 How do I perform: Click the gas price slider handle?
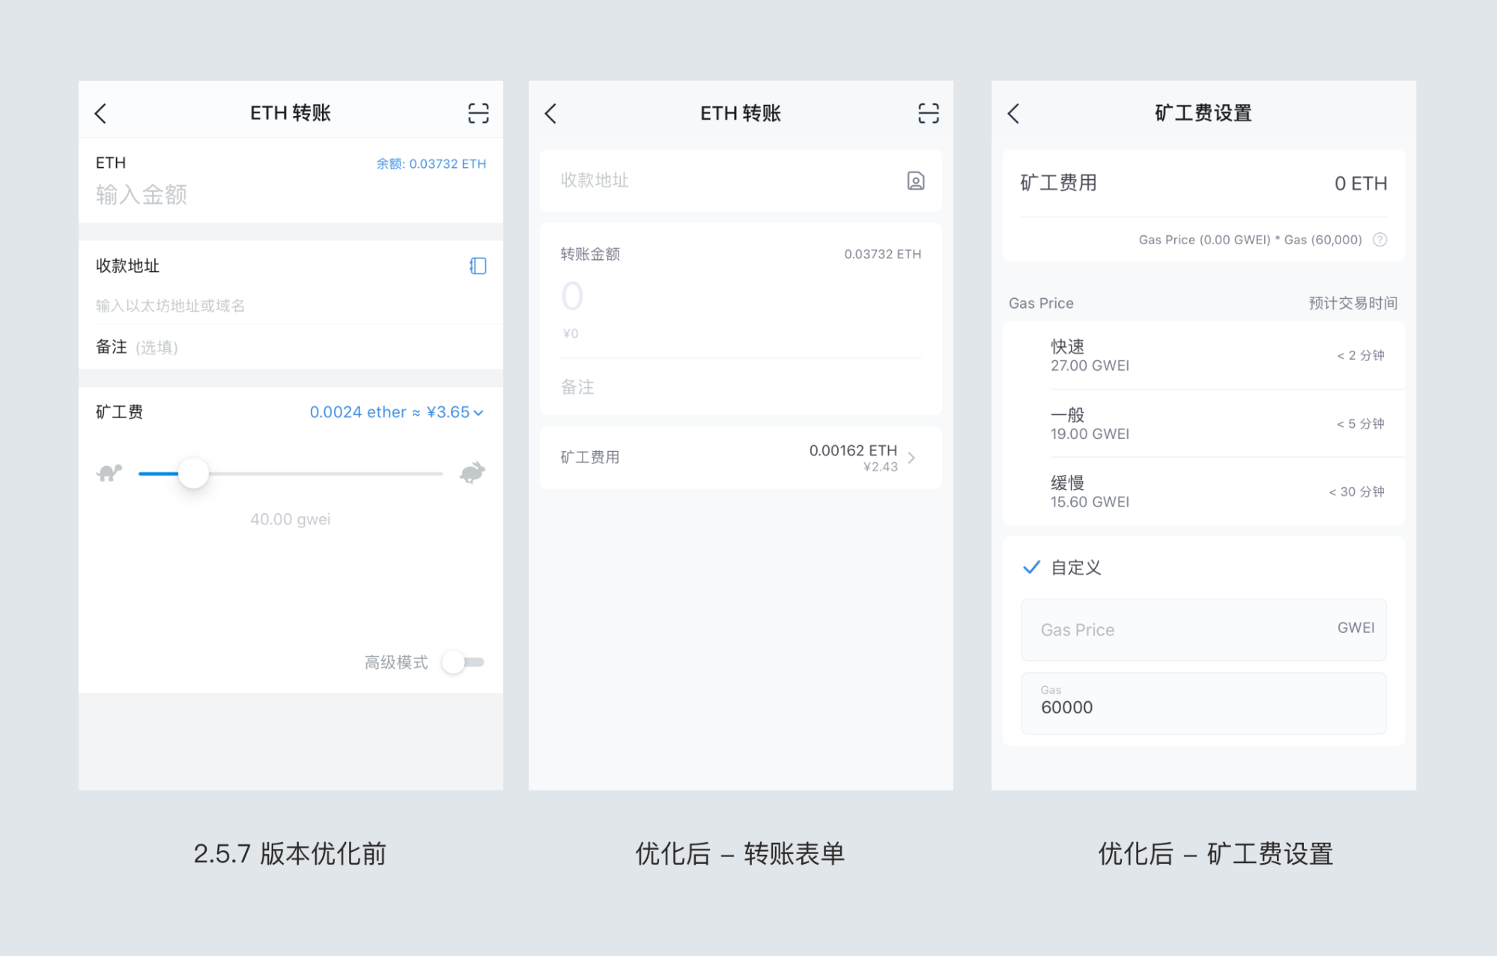193,474
